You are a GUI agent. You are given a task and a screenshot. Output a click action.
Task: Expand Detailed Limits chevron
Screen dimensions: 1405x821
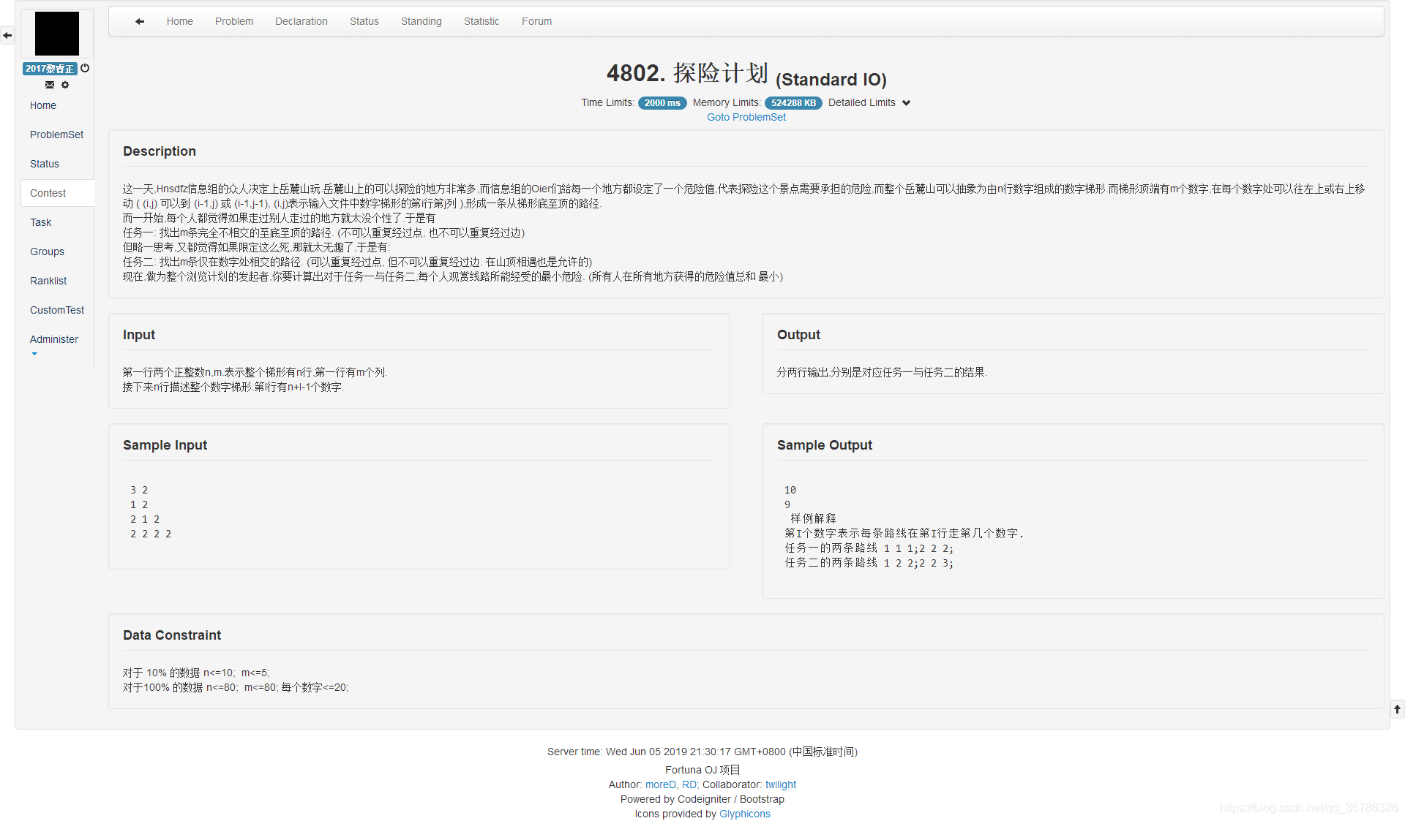(907, 103)
